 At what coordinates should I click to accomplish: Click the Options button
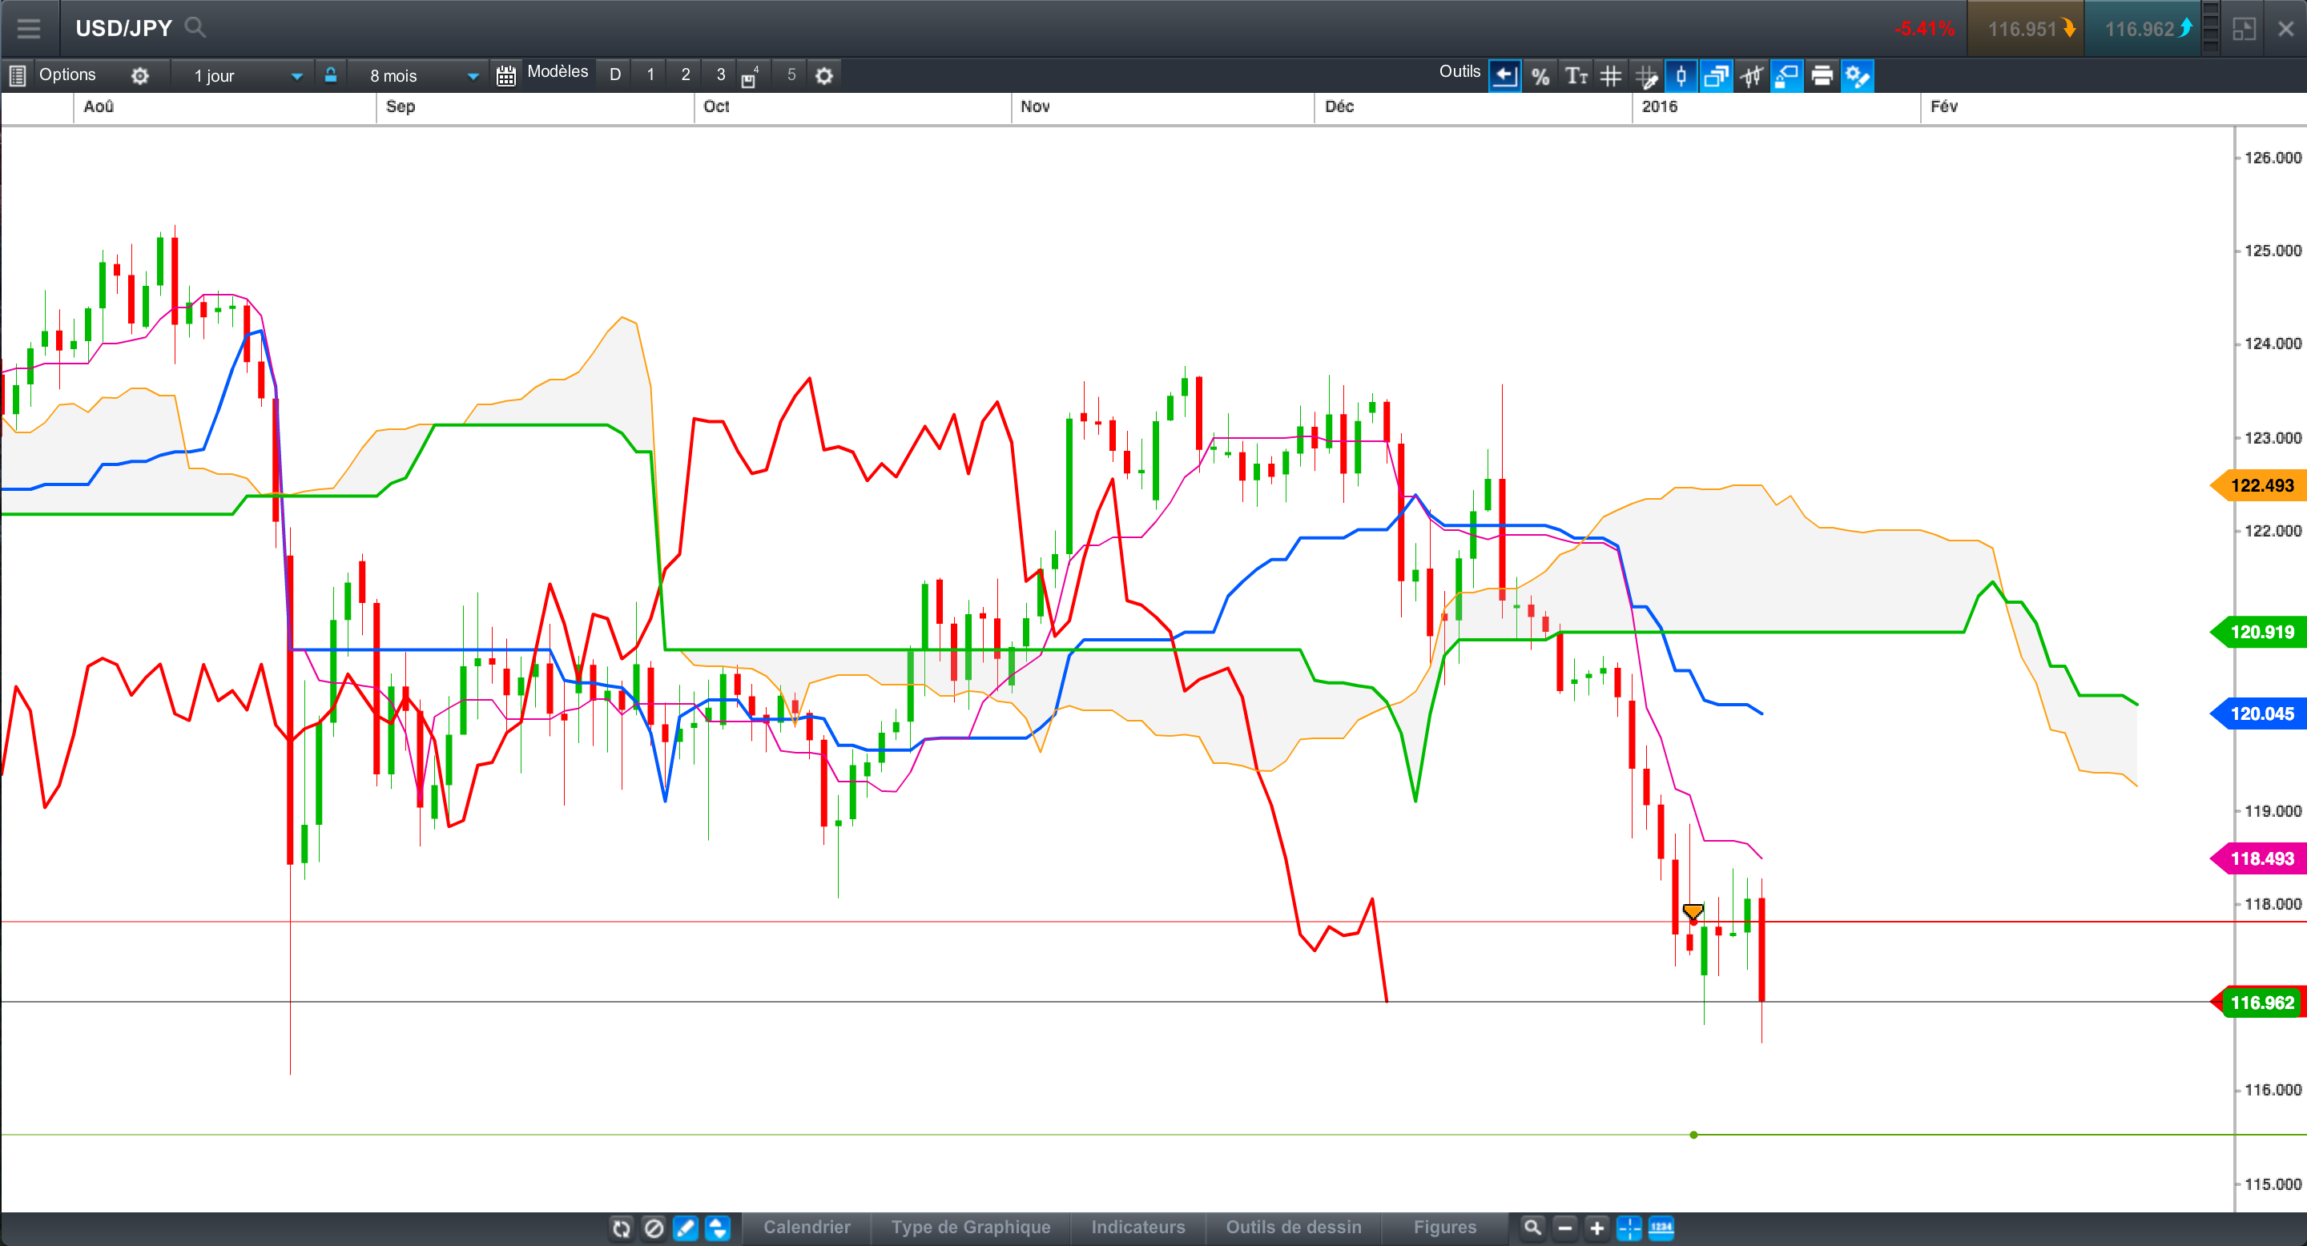(x=67, y=75)
